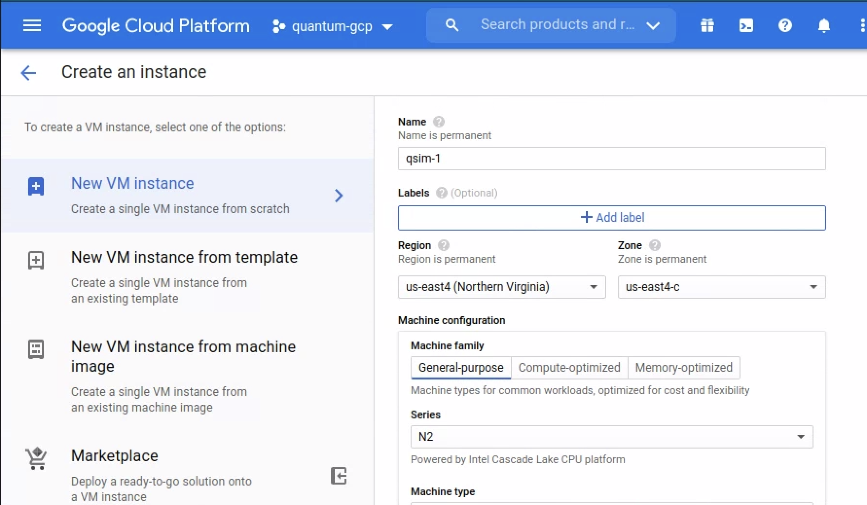Show notifications bell
This screenshot has width=867, height=505.
click(x=824, y=25)
